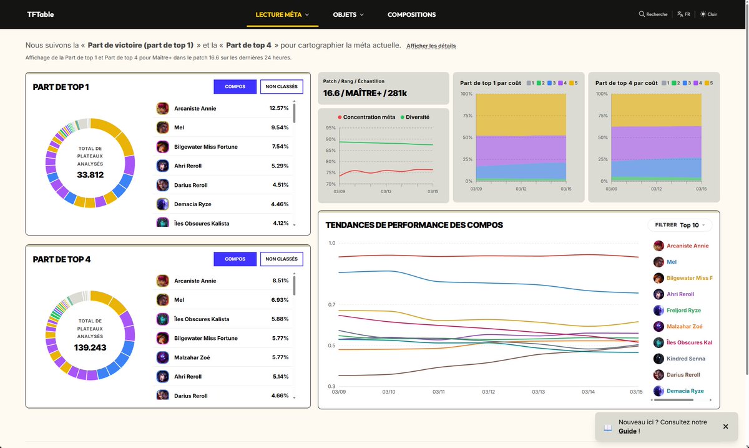Click the 6.93% value for Mel
This screenshot has height=448, width=749.
(x=280, y=300)
